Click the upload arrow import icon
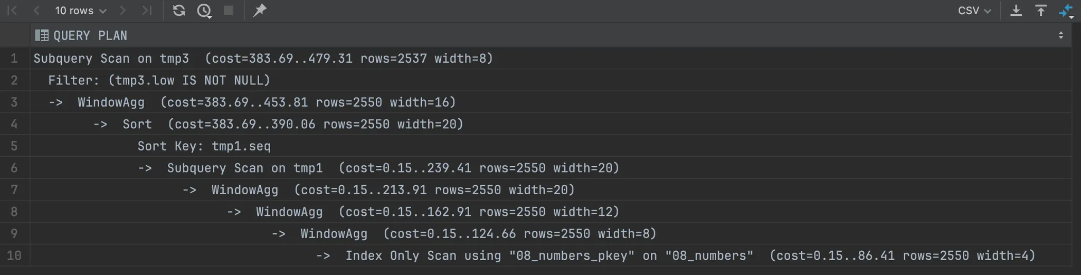 pyautogui.click(x=1040, y=11)
